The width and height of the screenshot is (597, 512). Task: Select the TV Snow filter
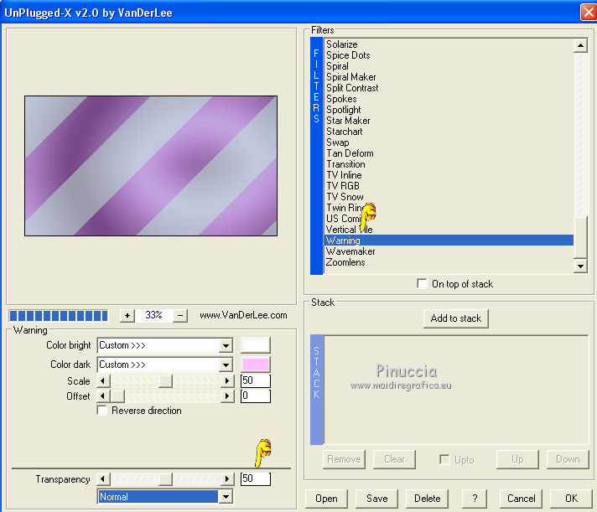tap(345, 197)
